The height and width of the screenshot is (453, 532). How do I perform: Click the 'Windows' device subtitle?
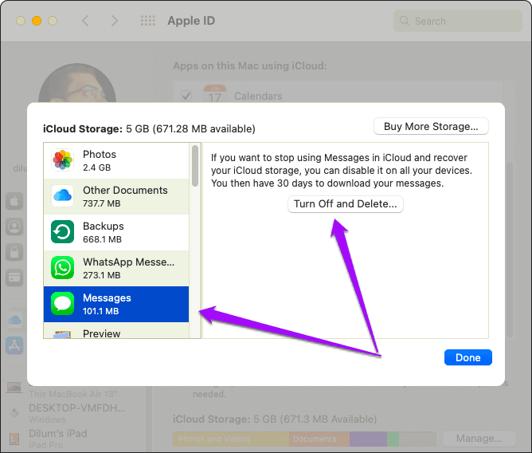[x=48, y=420]
